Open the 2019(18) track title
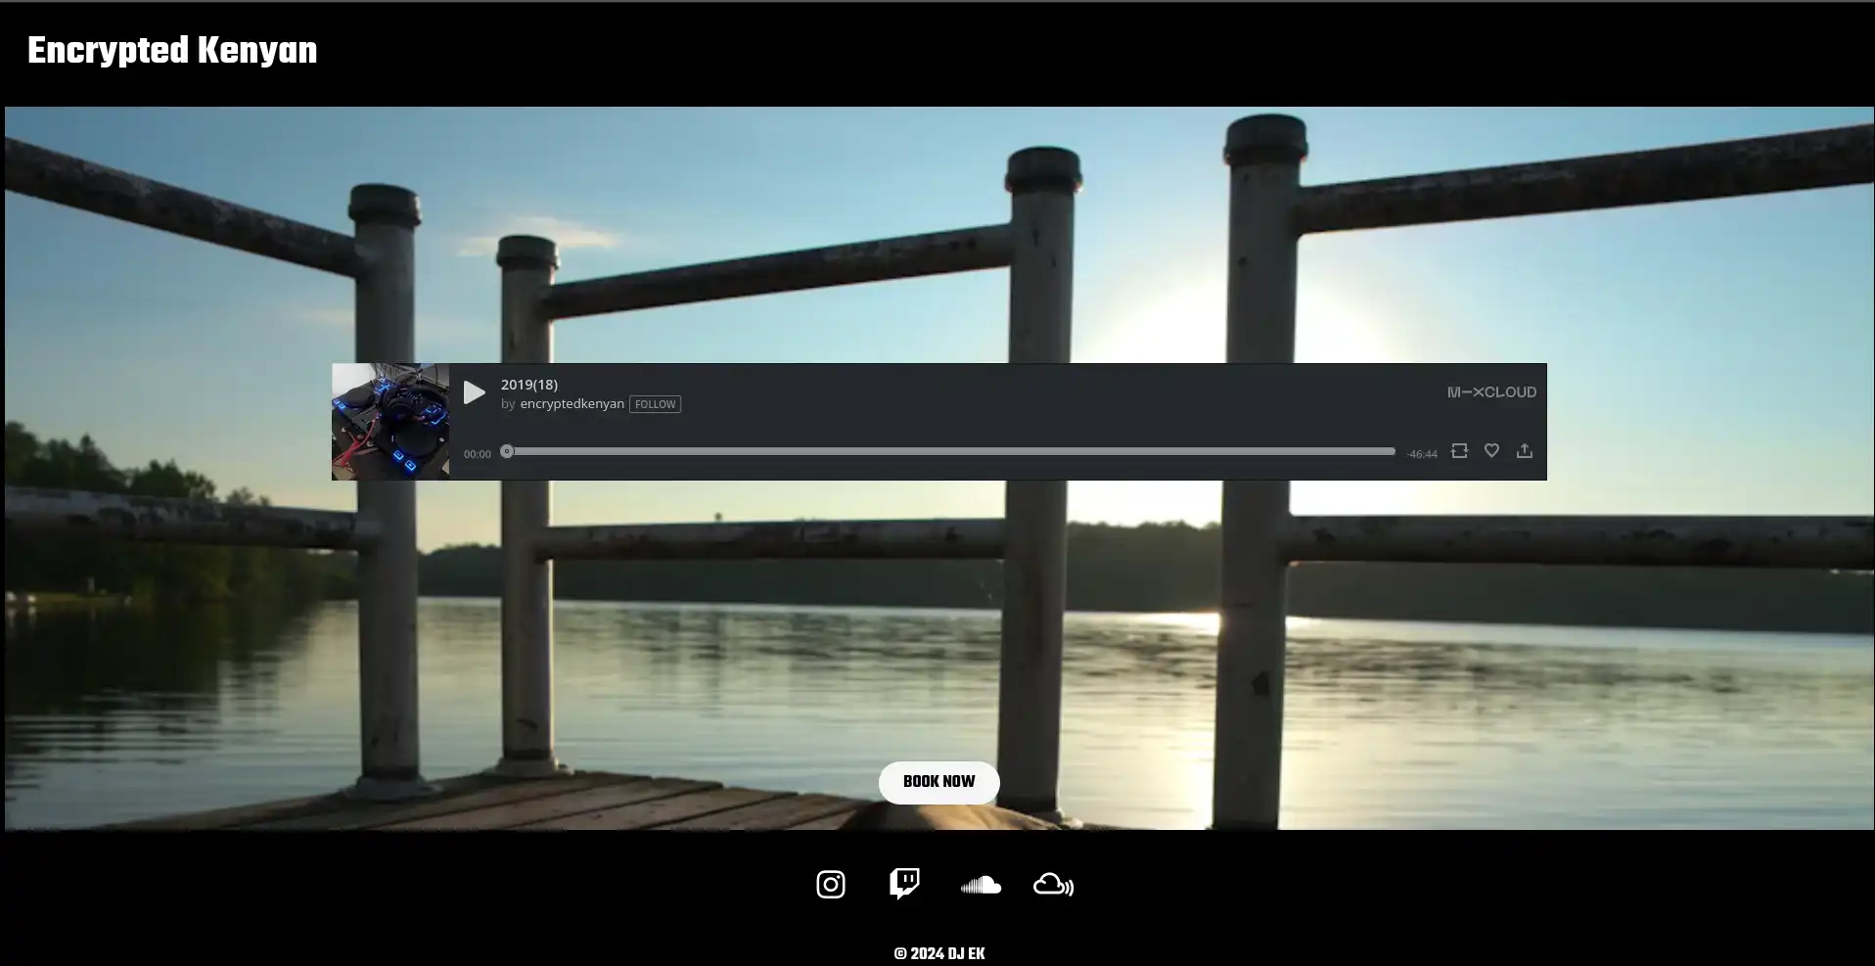This screenshot has width=1875, height=966. [x=528, y=385]
